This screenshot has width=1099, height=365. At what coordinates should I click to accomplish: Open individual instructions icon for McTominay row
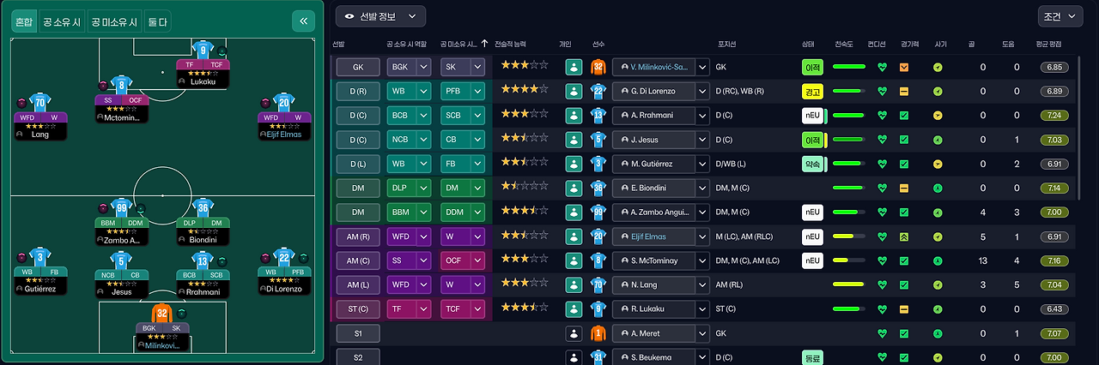pyautogui.click(x=574, y=260)
